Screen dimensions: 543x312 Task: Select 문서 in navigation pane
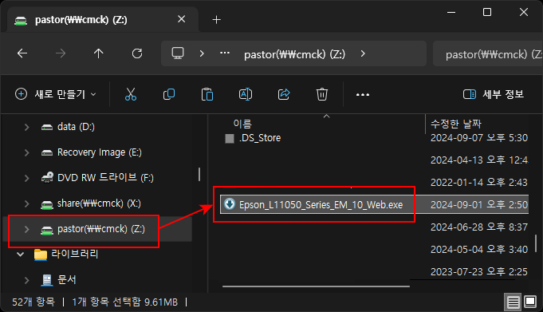coord(66,280)
